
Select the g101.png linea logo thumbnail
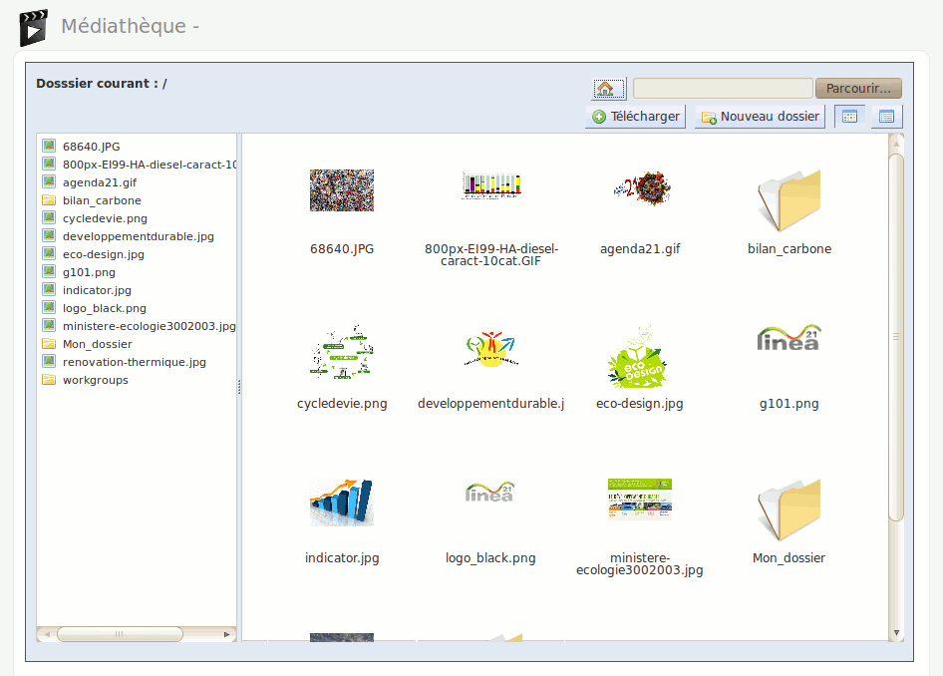(788, 337)
